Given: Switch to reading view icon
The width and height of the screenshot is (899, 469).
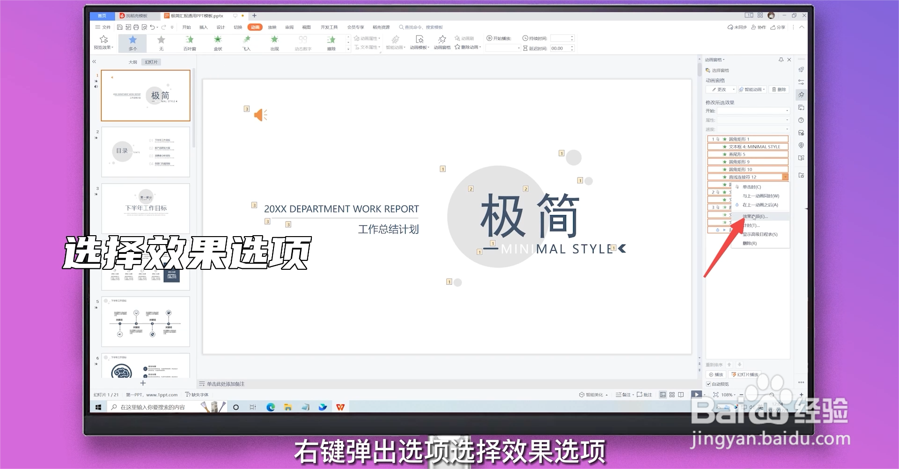Looking at the screenshot, I should point(681,395).
